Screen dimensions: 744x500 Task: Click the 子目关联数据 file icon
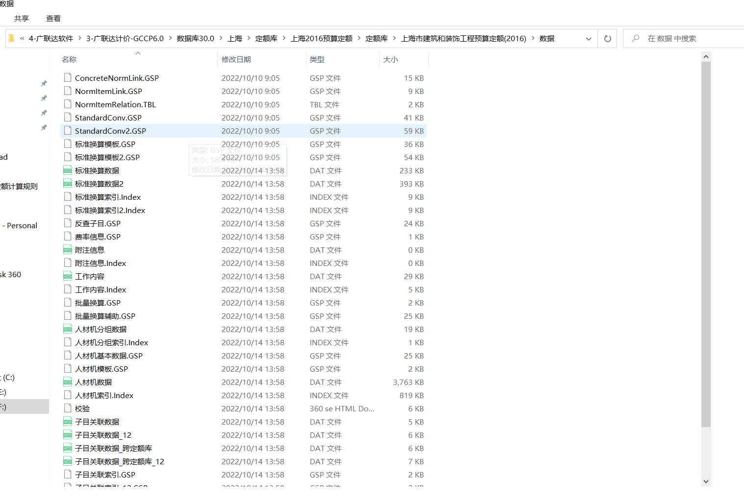click(x=68, y=421)
